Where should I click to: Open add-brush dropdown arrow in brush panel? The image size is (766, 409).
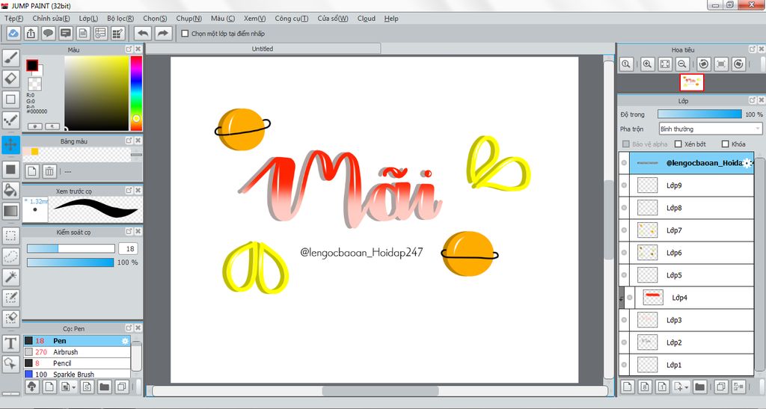click(x=74, y=387)
